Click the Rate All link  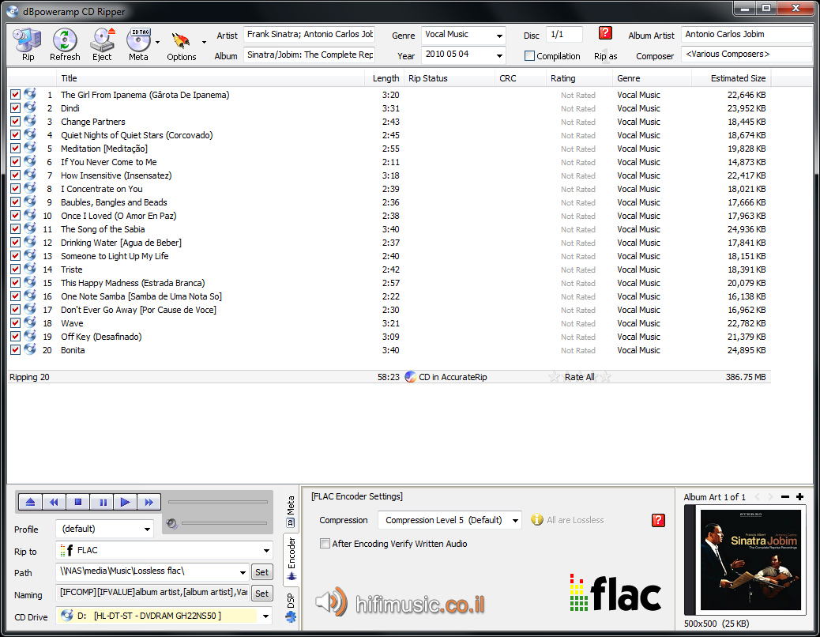pos(579,376)
